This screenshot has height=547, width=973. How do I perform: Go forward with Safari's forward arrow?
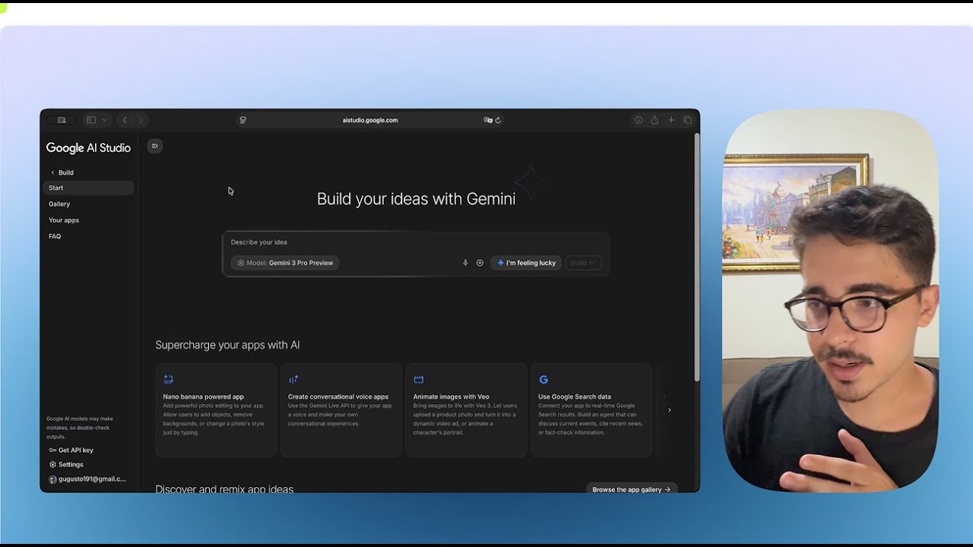click(141, 120)
